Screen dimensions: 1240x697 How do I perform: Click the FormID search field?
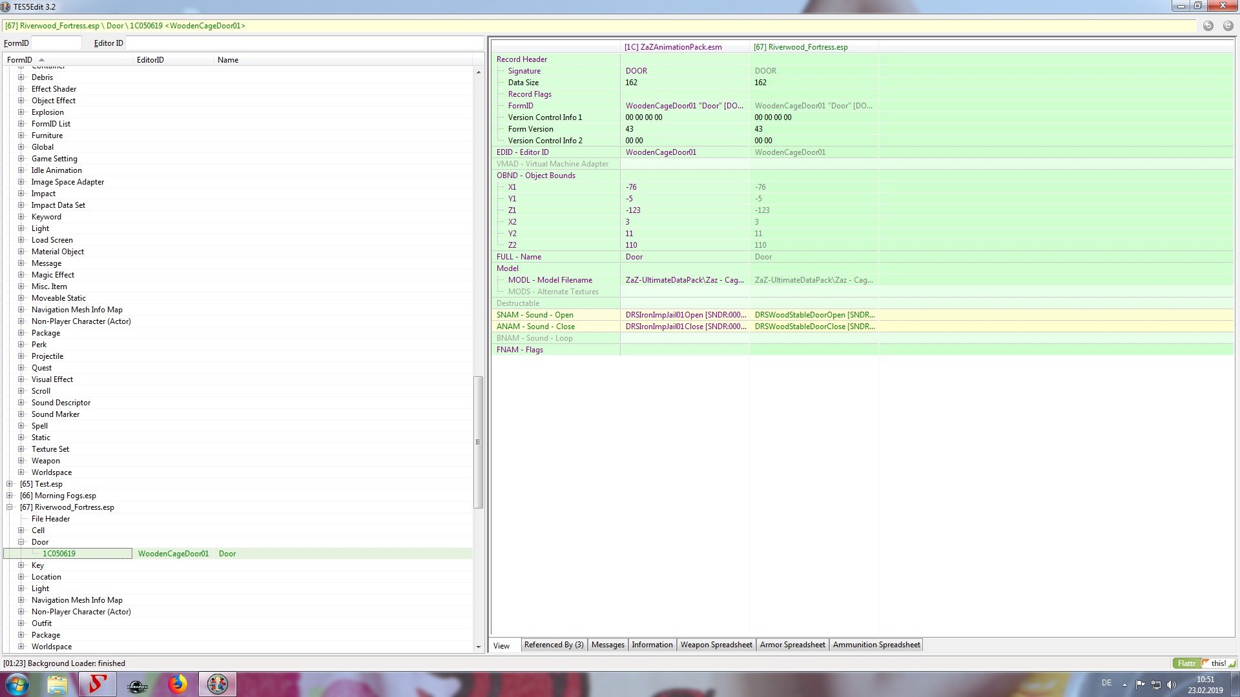[56, 43]
